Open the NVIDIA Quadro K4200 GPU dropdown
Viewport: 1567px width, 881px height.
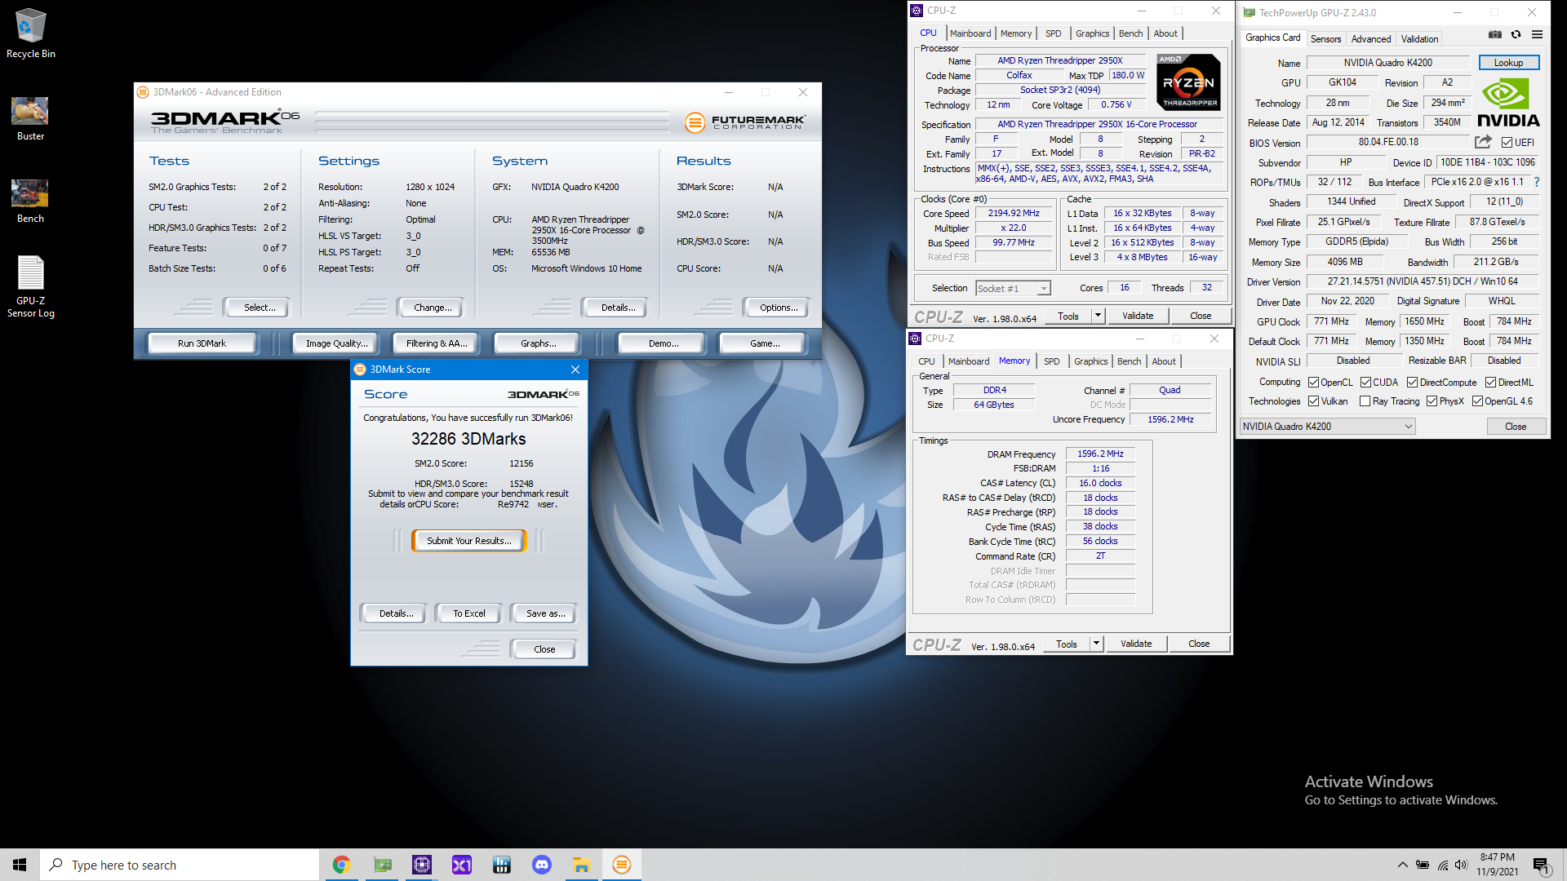pyautogui.click(x=1327, y=427)
